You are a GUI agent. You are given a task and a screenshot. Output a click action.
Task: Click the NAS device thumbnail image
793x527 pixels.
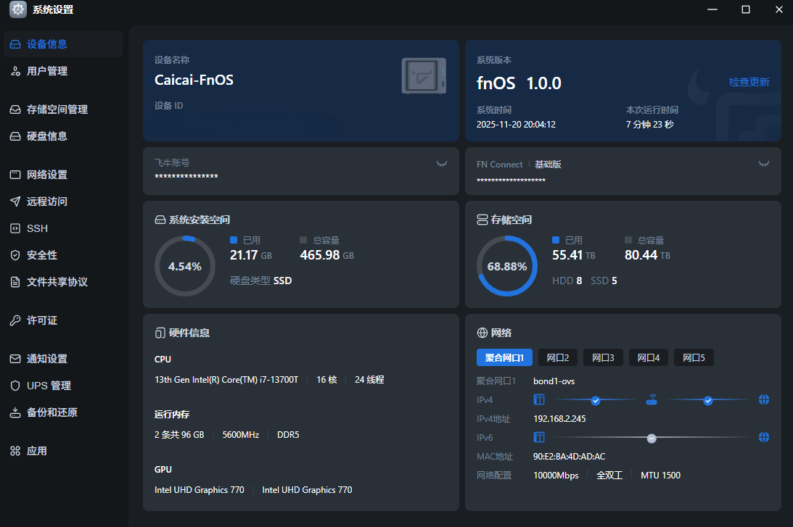[x=424, y=76]
